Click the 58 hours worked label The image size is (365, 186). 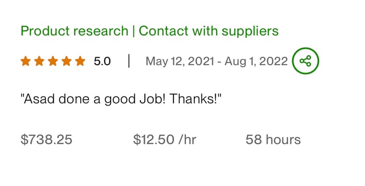point(273,139)
